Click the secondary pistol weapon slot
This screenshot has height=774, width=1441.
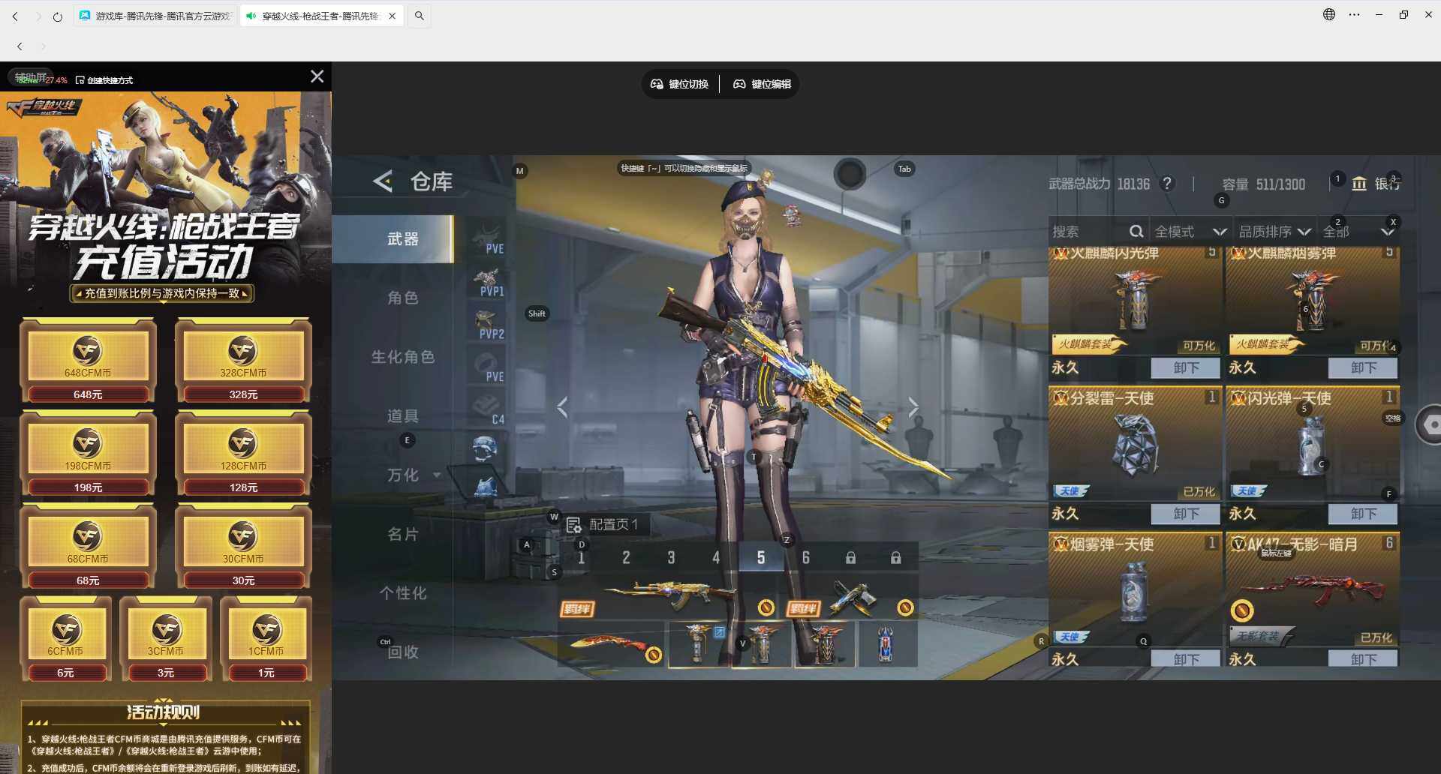point(852,597)
